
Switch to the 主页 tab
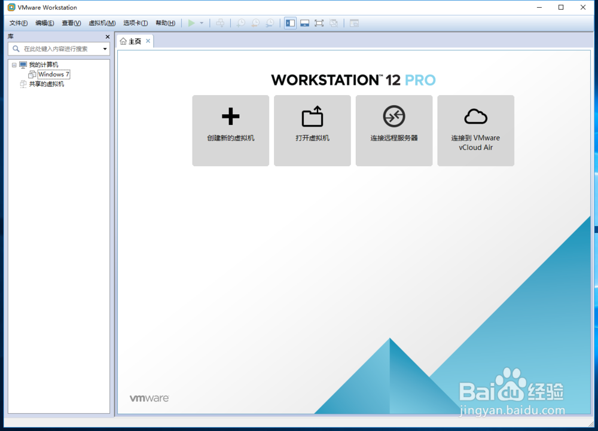pyautogui.click(x=135, y=41)
